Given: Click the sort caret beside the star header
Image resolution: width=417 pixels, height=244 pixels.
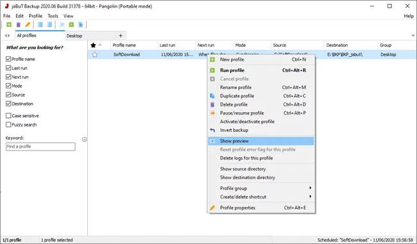Looking at the screenshot, I should pos(100,45).
